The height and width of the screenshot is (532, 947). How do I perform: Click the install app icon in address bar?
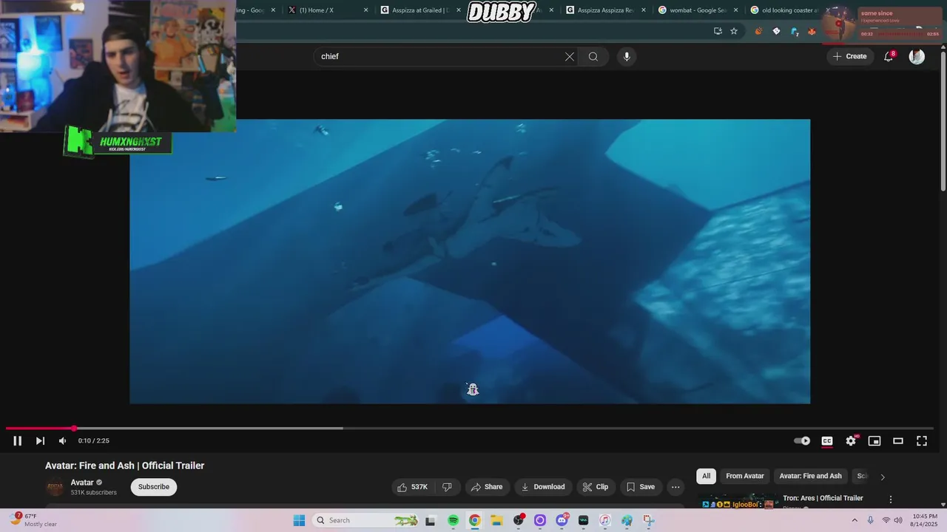[718, 31]
